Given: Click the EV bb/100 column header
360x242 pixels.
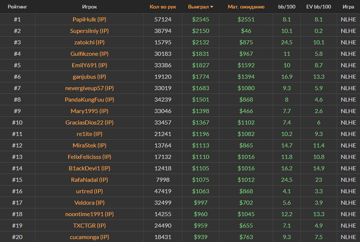Looking at the screenshot, I should (x=318, y=7).
